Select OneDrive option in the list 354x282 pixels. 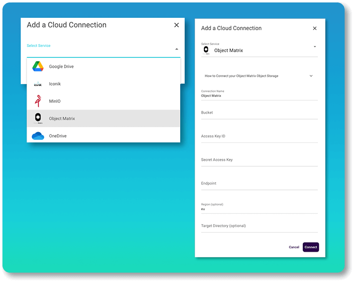click(x=58, y=136)
